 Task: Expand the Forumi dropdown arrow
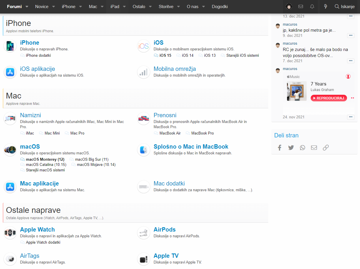click(x=27, y=7)
